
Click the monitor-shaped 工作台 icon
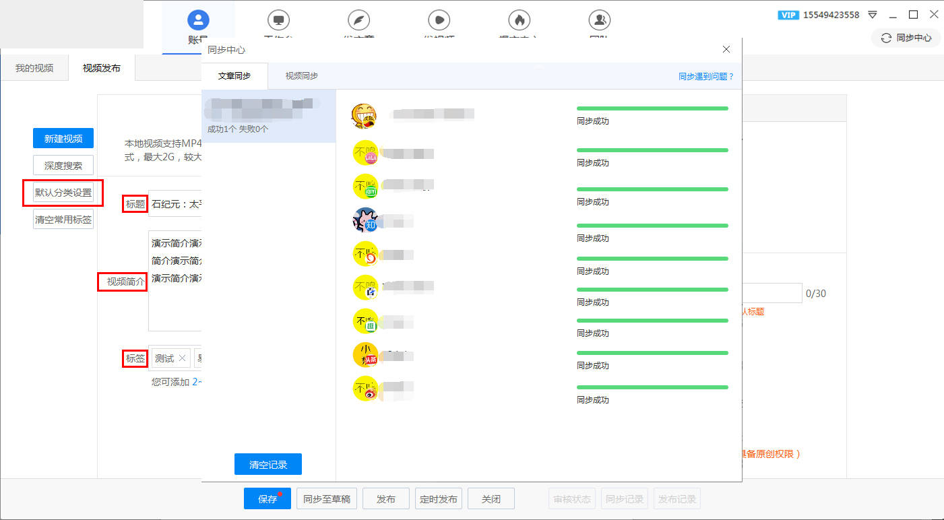tap(278, 20)
